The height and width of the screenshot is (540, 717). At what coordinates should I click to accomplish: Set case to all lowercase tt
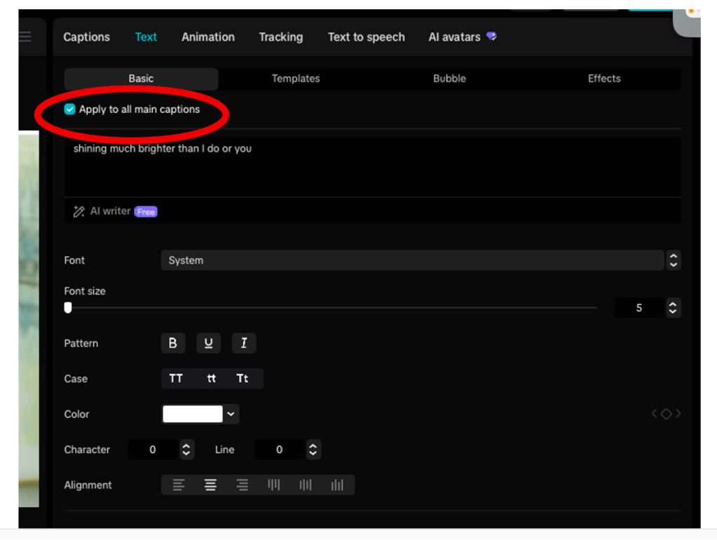(211, 379)
